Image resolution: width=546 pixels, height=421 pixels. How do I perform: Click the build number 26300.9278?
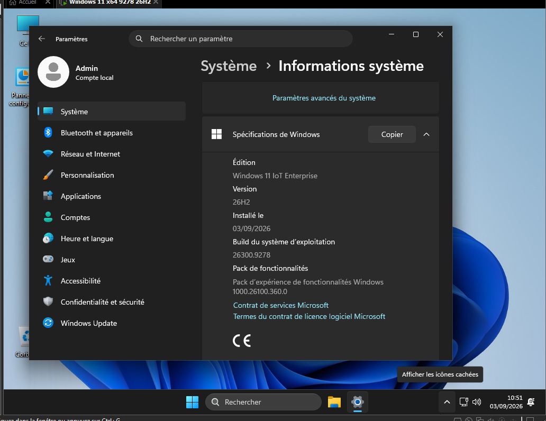(251, 255)
